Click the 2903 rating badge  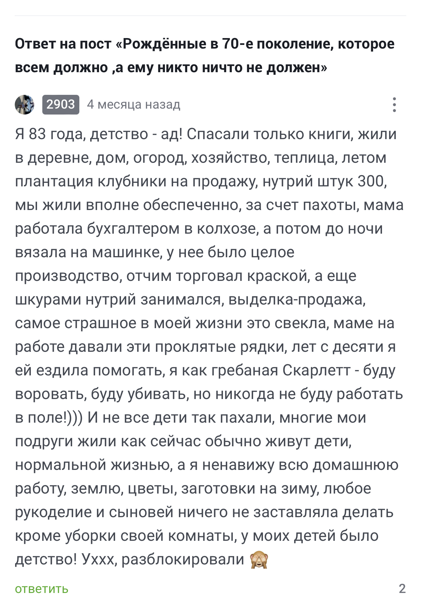pyautogui.click(x=61, y=104)
